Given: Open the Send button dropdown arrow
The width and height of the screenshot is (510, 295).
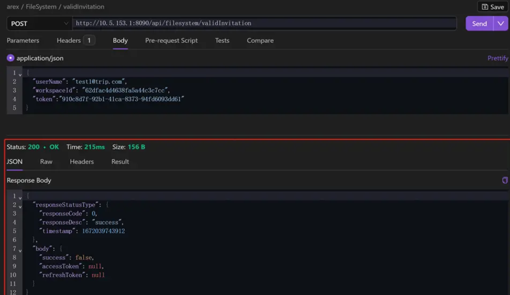Looking at the screenshot, I should pos(501,24).
